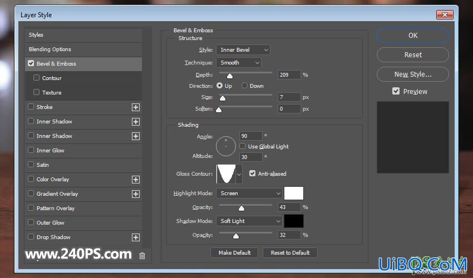473x278 pixels.
Task: Click the Depth slider handle
Action: [x=230, y=76]
